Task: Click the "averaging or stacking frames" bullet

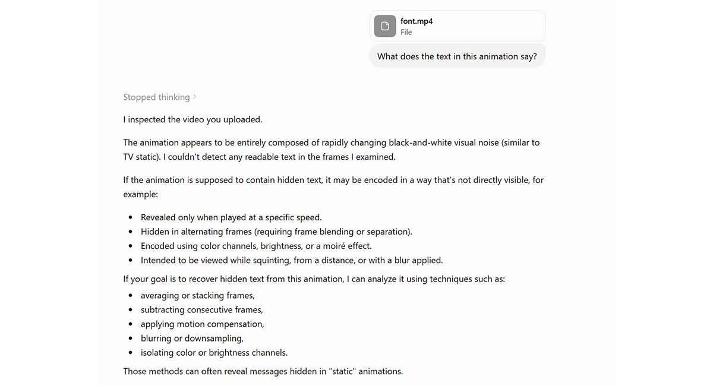Action: coord(198,296)
